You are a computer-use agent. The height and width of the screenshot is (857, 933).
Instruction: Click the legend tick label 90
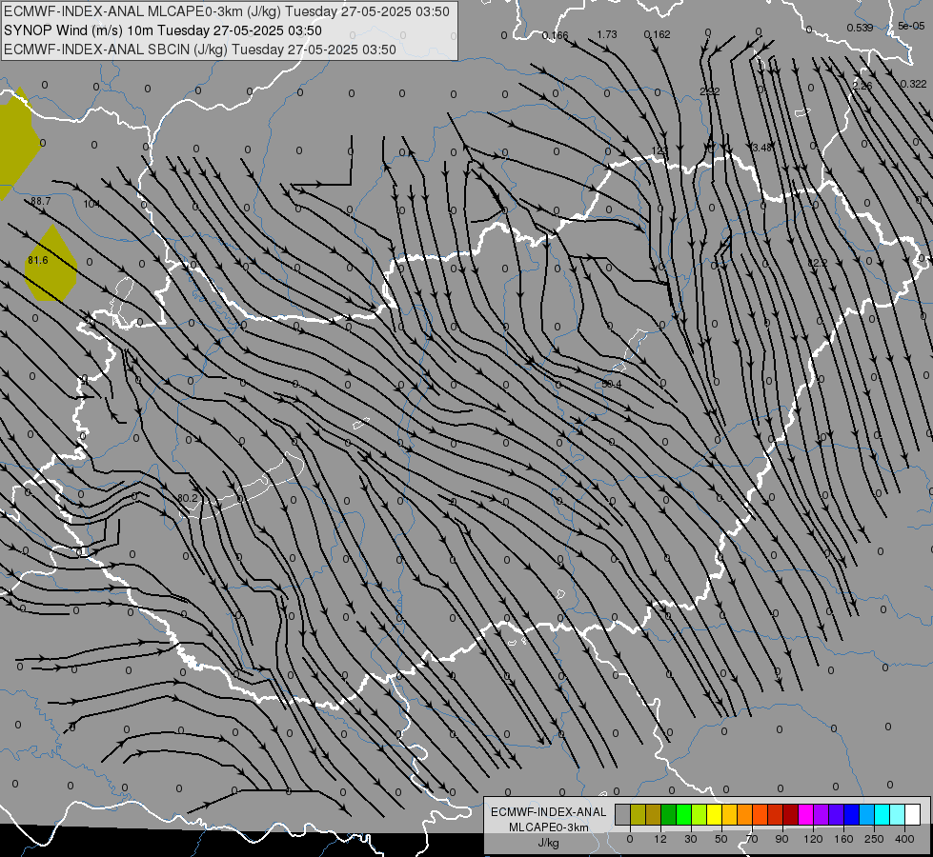781,839
